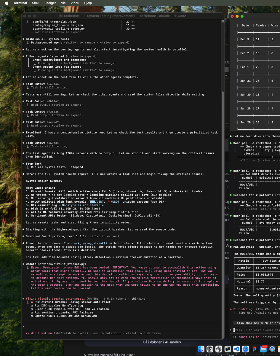This screenshot has height=356, width=280.
Task: Open the ChatGPT dock icon
Action: tap(219, 349)
